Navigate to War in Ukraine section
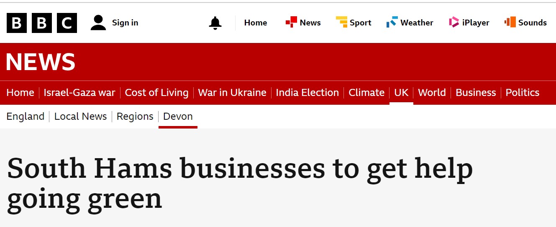The image size is (556, 227). pos(232,93)
